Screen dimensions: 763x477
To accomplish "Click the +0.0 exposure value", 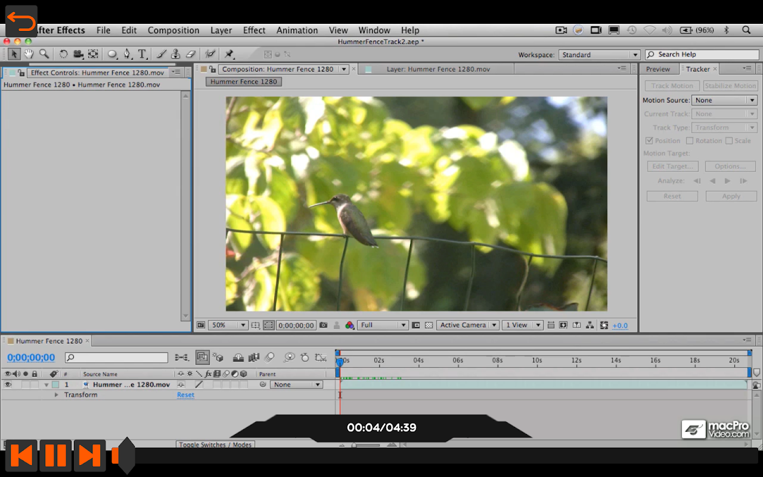I will point(620,326).
